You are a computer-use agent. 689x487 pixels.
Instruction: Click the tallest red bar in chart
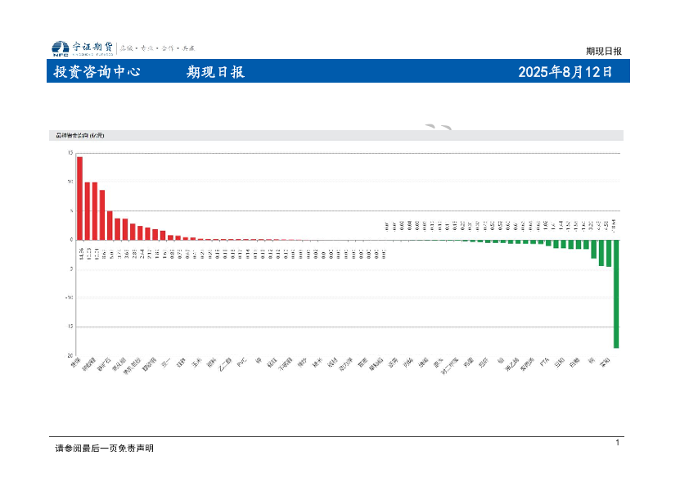tap(79, 197)
